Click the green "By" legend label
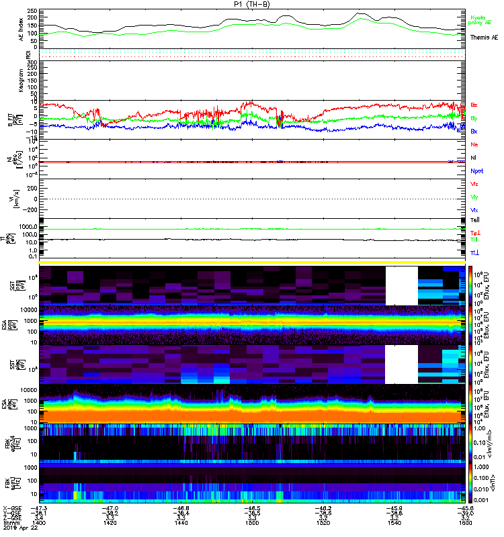 [474, 119]
